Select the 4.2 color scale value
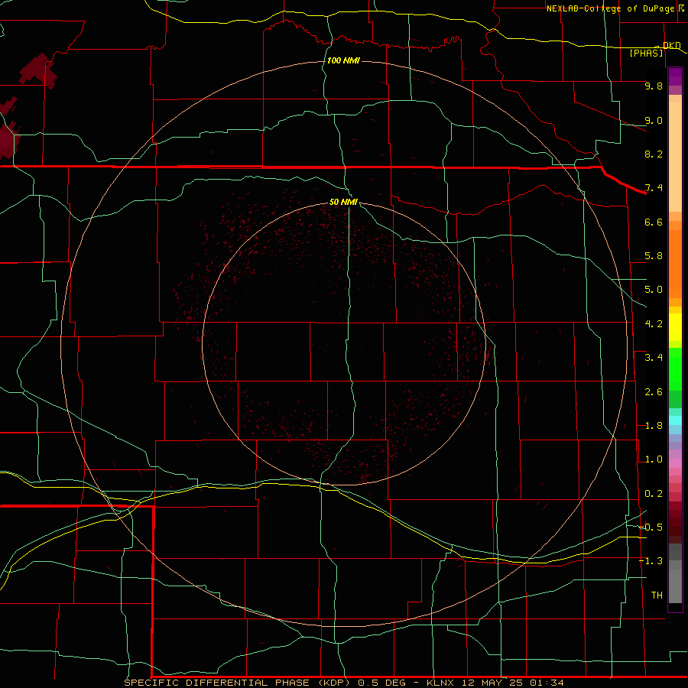This screenshot has width=688, height=688. point(654,324)
